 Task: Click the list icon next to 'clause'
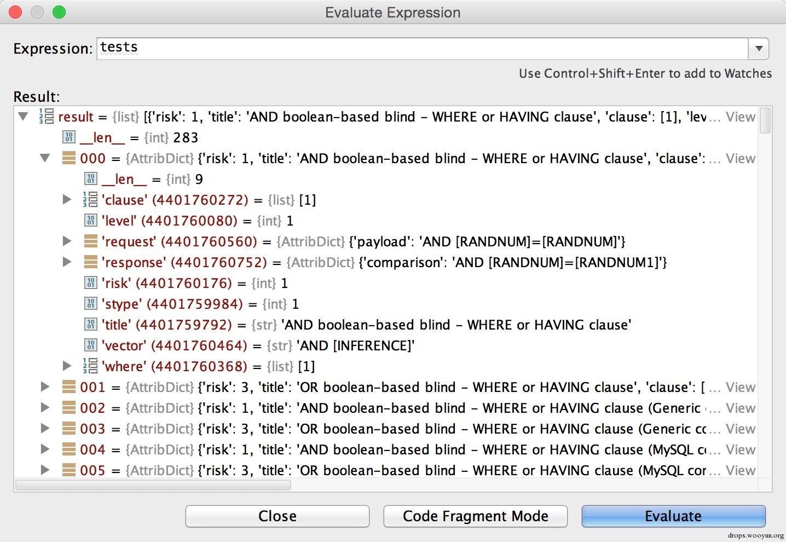click(x=90, y=200)
